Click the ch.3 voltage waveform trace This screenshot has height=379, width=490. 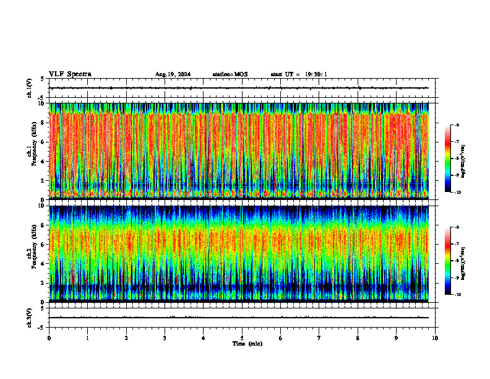point(239,318)
